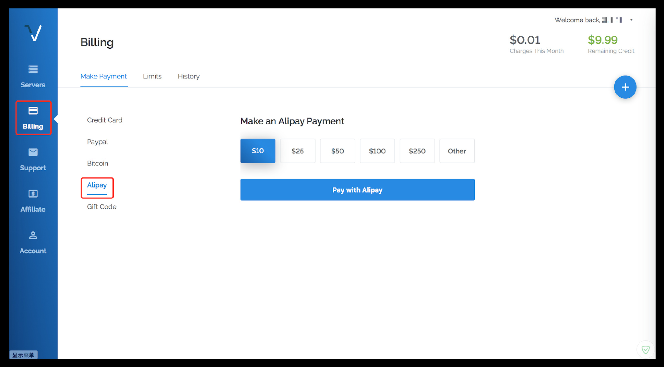Switch to the Limits tab
The height and width of the screenshot is (367, 664).
point(152,76)
